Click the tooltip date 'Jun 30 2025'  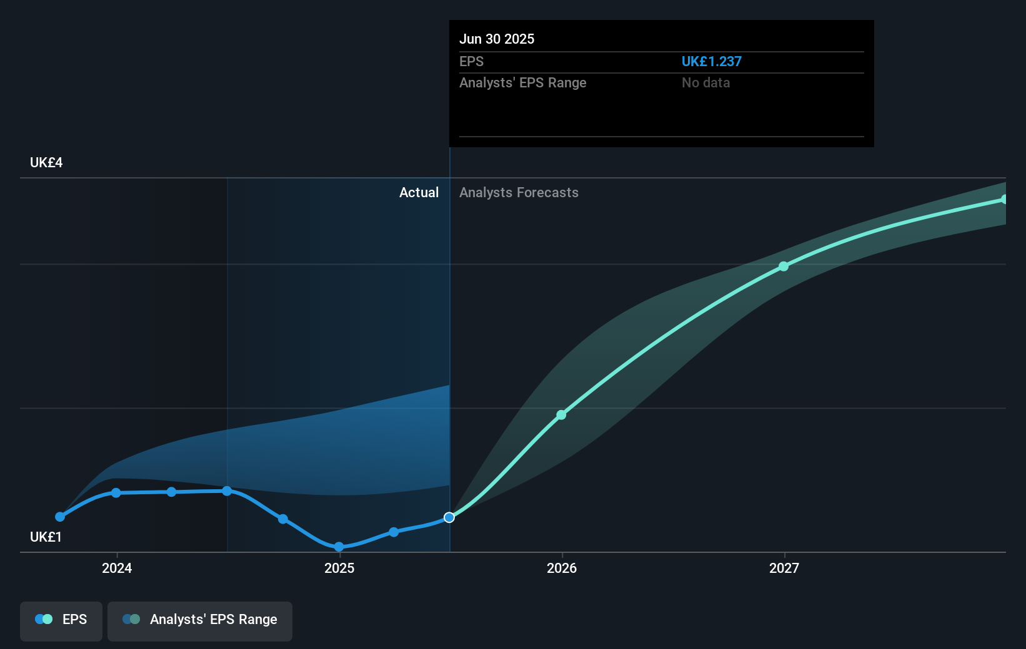click(x=497, y=39)
